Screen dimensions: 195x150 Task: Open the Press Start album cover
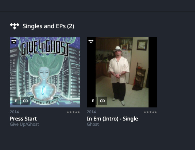tap(45, 72)
